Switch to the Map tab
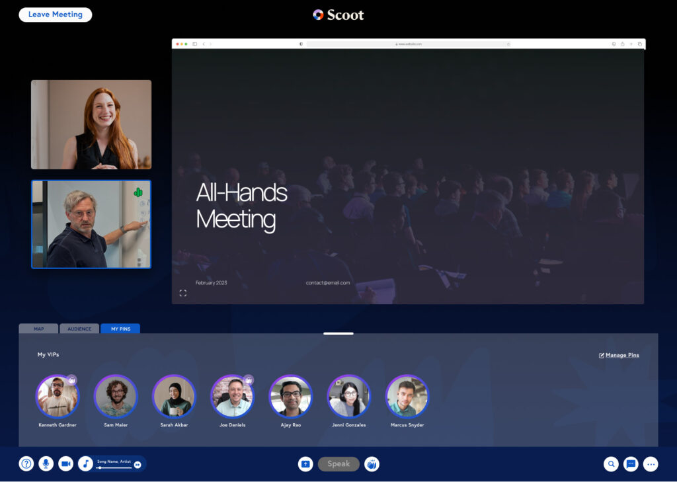This screenshot has height=482, width=677. click(38, 329)
